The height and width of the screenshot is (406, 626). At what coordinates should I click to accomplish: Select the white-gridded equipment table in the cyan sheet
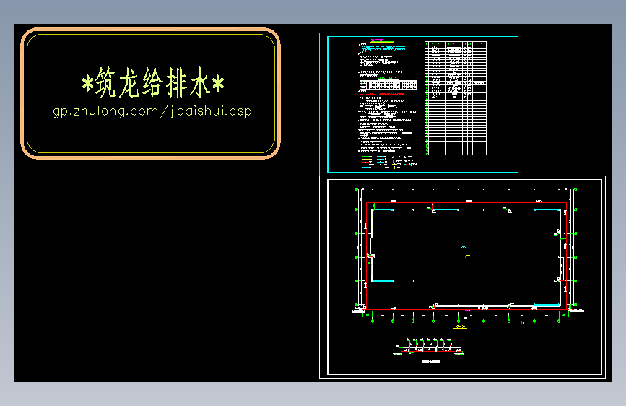click(456, 98)
